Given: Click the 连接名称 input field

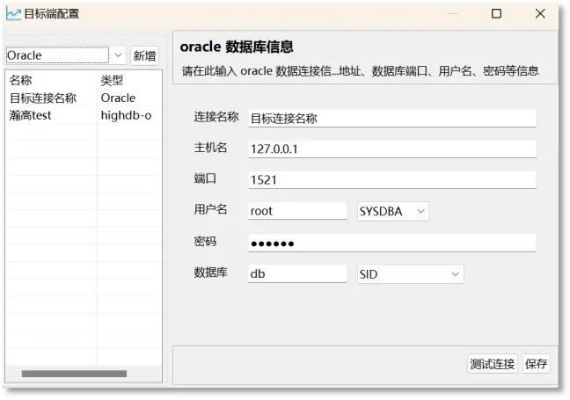Looking at the screenshot, I should point(391,119).
